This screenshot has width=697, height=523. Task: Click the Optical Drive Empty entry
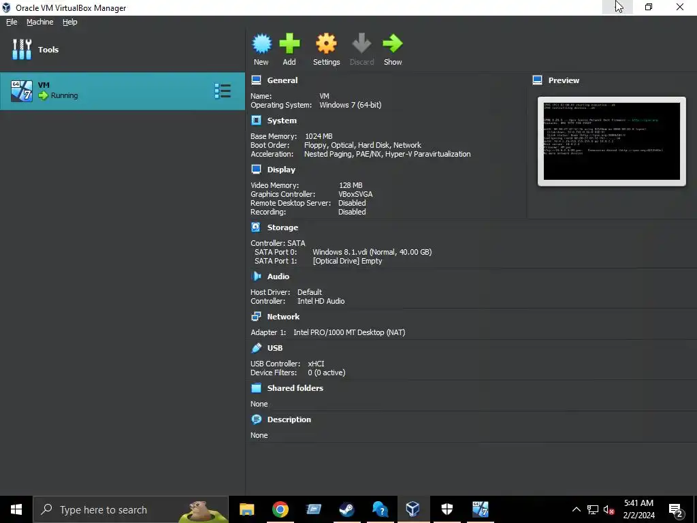[x=348, y=261]
